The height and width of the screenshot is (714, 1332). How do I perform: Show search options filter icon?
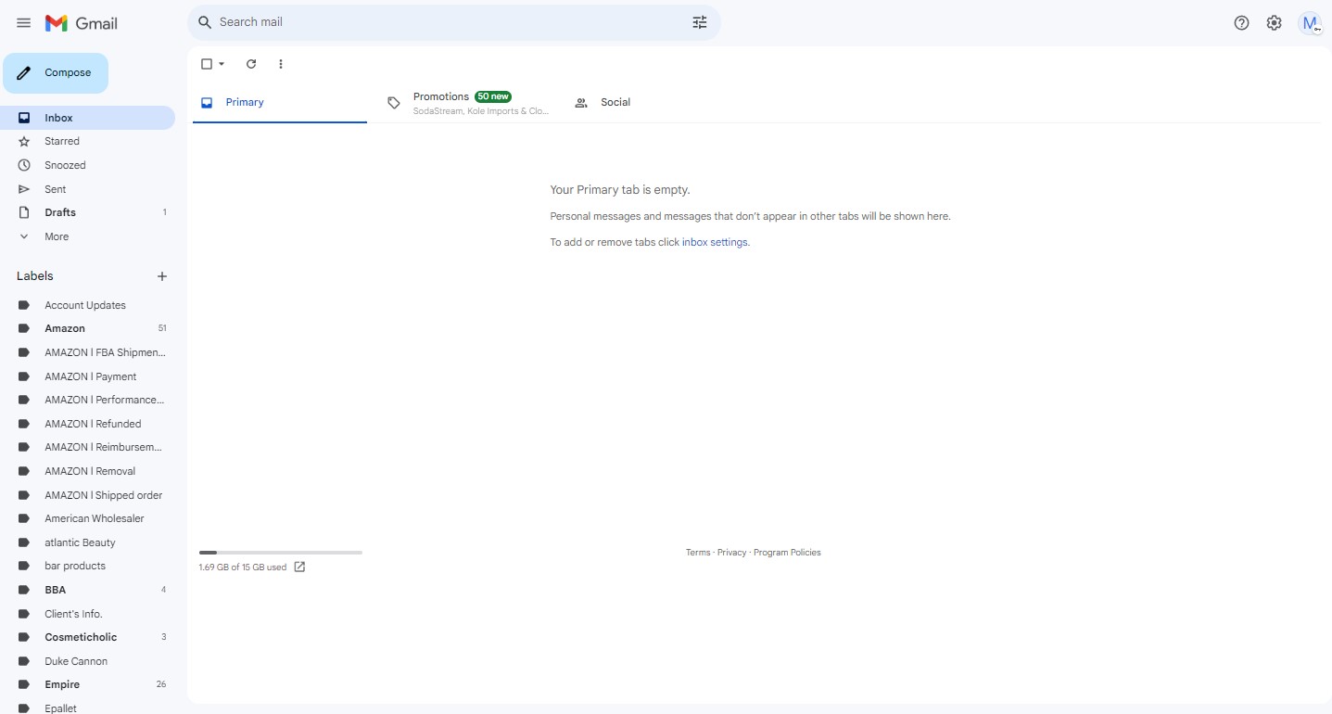(x=700, y=22)
